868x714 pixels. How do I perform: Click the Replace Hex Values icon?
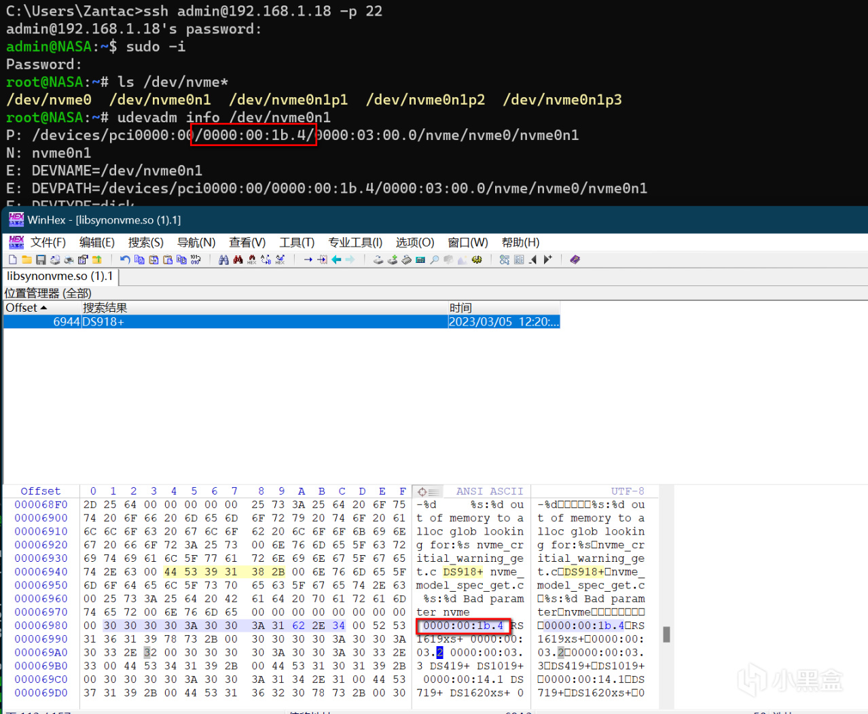click(280, 260)
